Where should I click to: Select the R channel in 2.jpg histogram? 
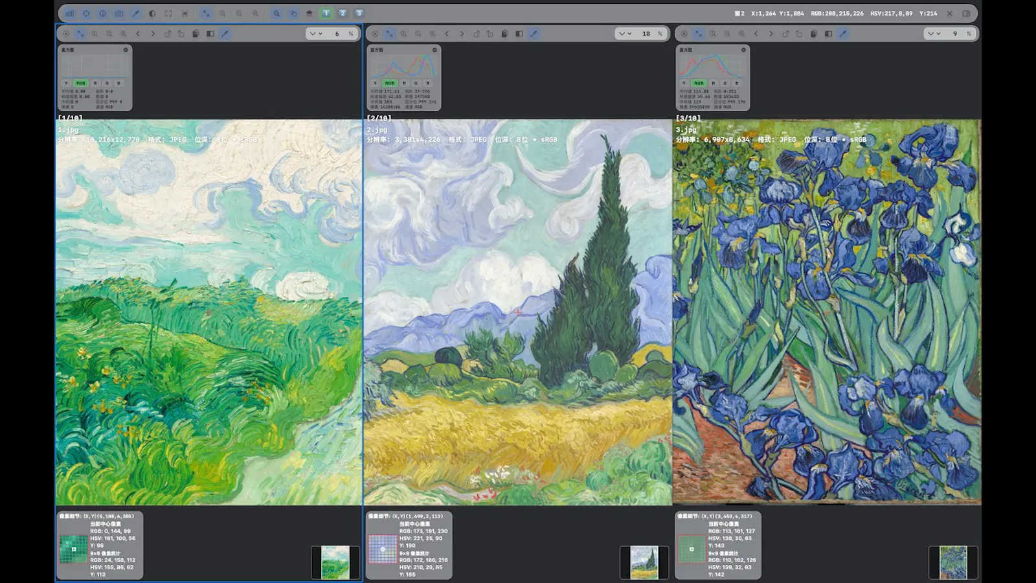404,83
